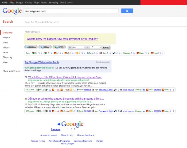Click Google PR icon in Sort bar
Screen dimensions: 187x148
pyautogui.click(x=33, y=53)
